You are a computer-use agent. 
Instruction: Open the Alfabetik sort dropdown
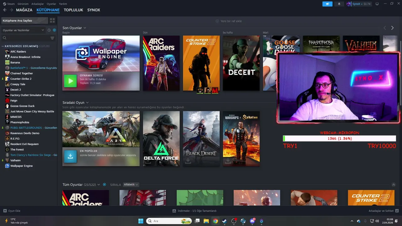[131, 185]
